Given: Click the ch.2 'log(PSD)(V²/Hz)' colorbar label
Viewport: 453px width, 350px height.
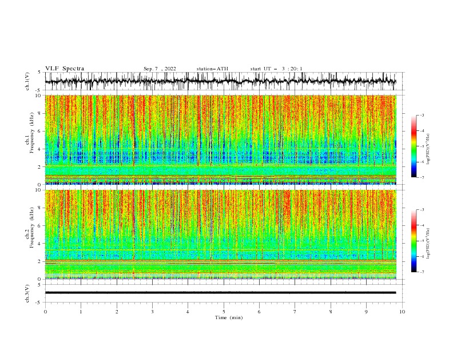Looking at the screenshot, I should 428,244.
